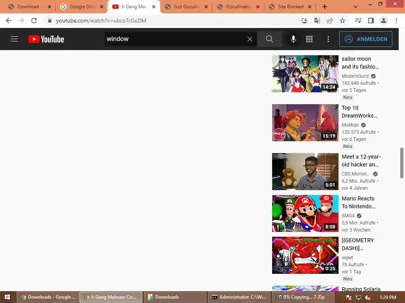Go back with browser back arrow
The width and height of the screenshot is (405, 303).
[9, 21]
